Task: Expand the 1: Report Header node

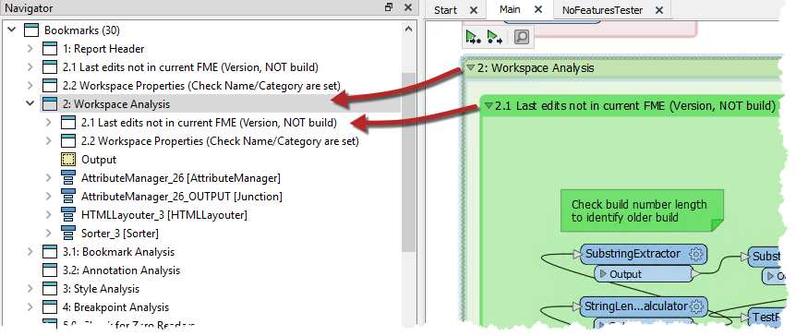Action: (30, 49)
